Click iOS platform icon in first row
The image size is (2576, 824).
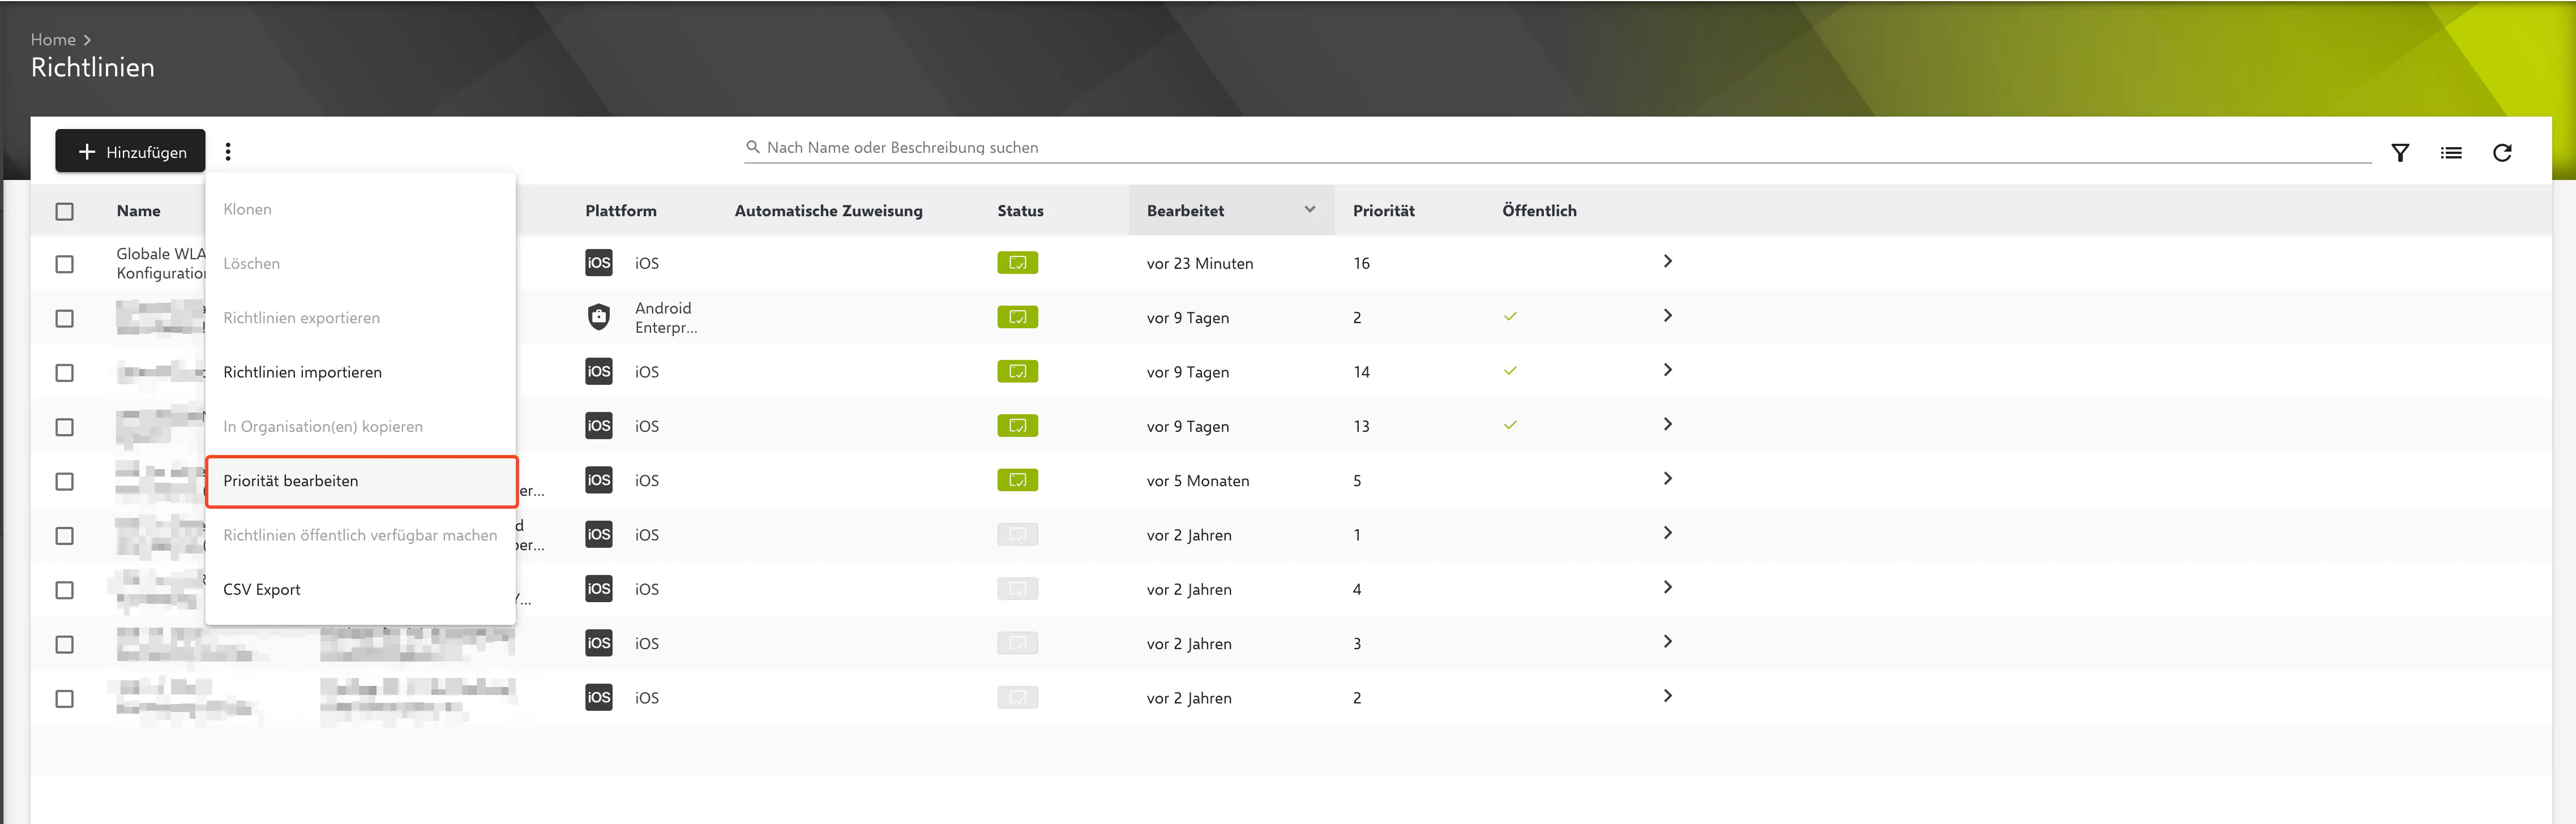(598, 263)
